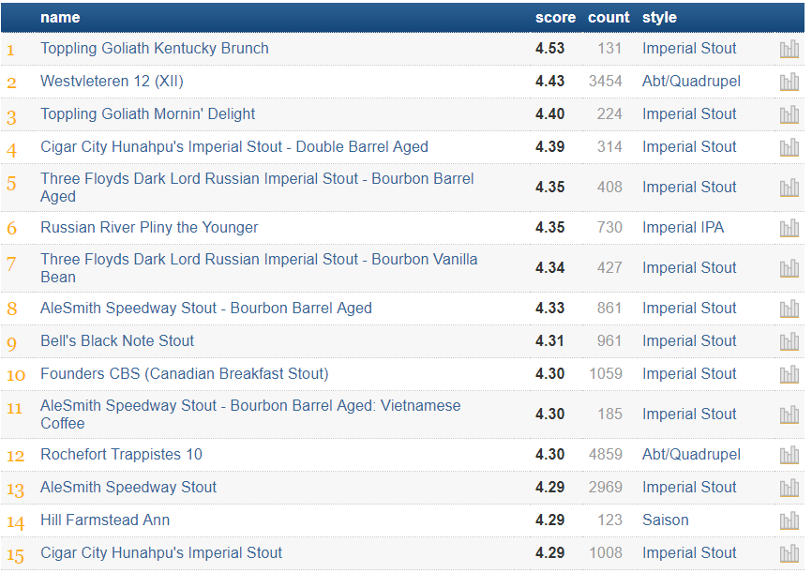The width and height of the screenshot is (812, 573).
Task: Select score value 4.39
Action: pos(550,147)
